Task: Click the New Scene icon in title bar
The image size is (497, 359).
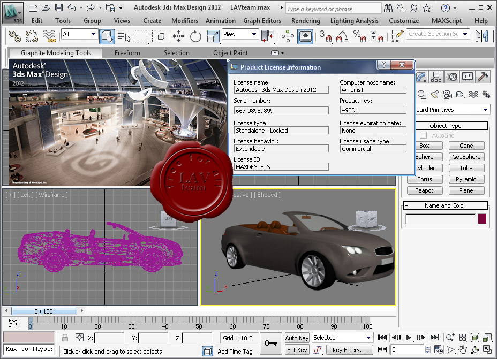Action: (33, 7)
